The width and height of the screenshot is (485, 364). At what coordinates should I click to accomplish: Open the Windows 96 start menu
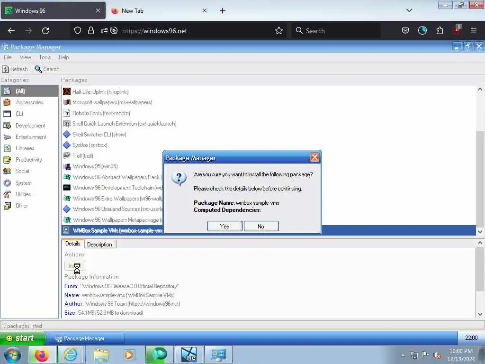(x=23, y=338)
